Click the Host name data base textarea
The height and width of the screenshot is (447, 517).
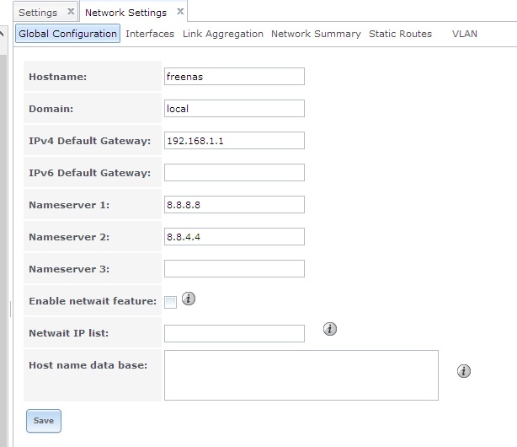(x=301, y=374)
